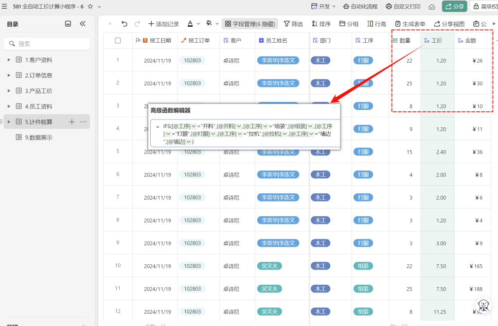Click the 李英华李连文 tag in row 1
Screen dimensions: 498x326
[278, 60]
